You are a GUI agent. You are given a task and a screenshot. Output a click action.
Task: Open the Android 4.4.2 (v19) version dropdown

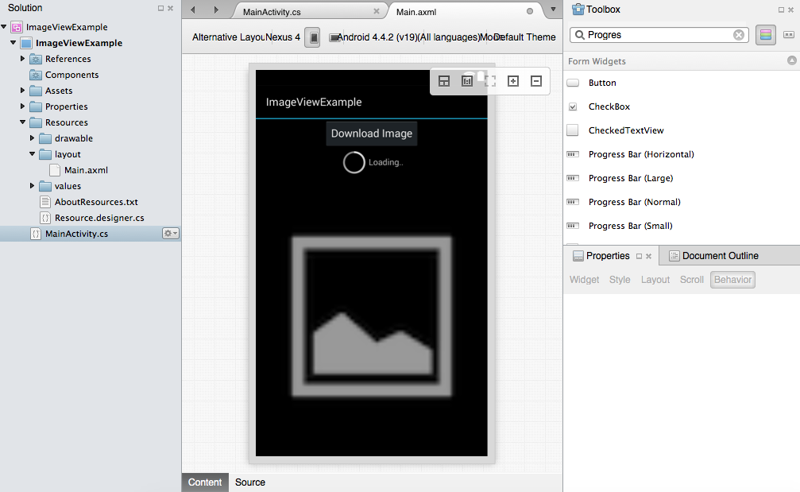point(377,37)
